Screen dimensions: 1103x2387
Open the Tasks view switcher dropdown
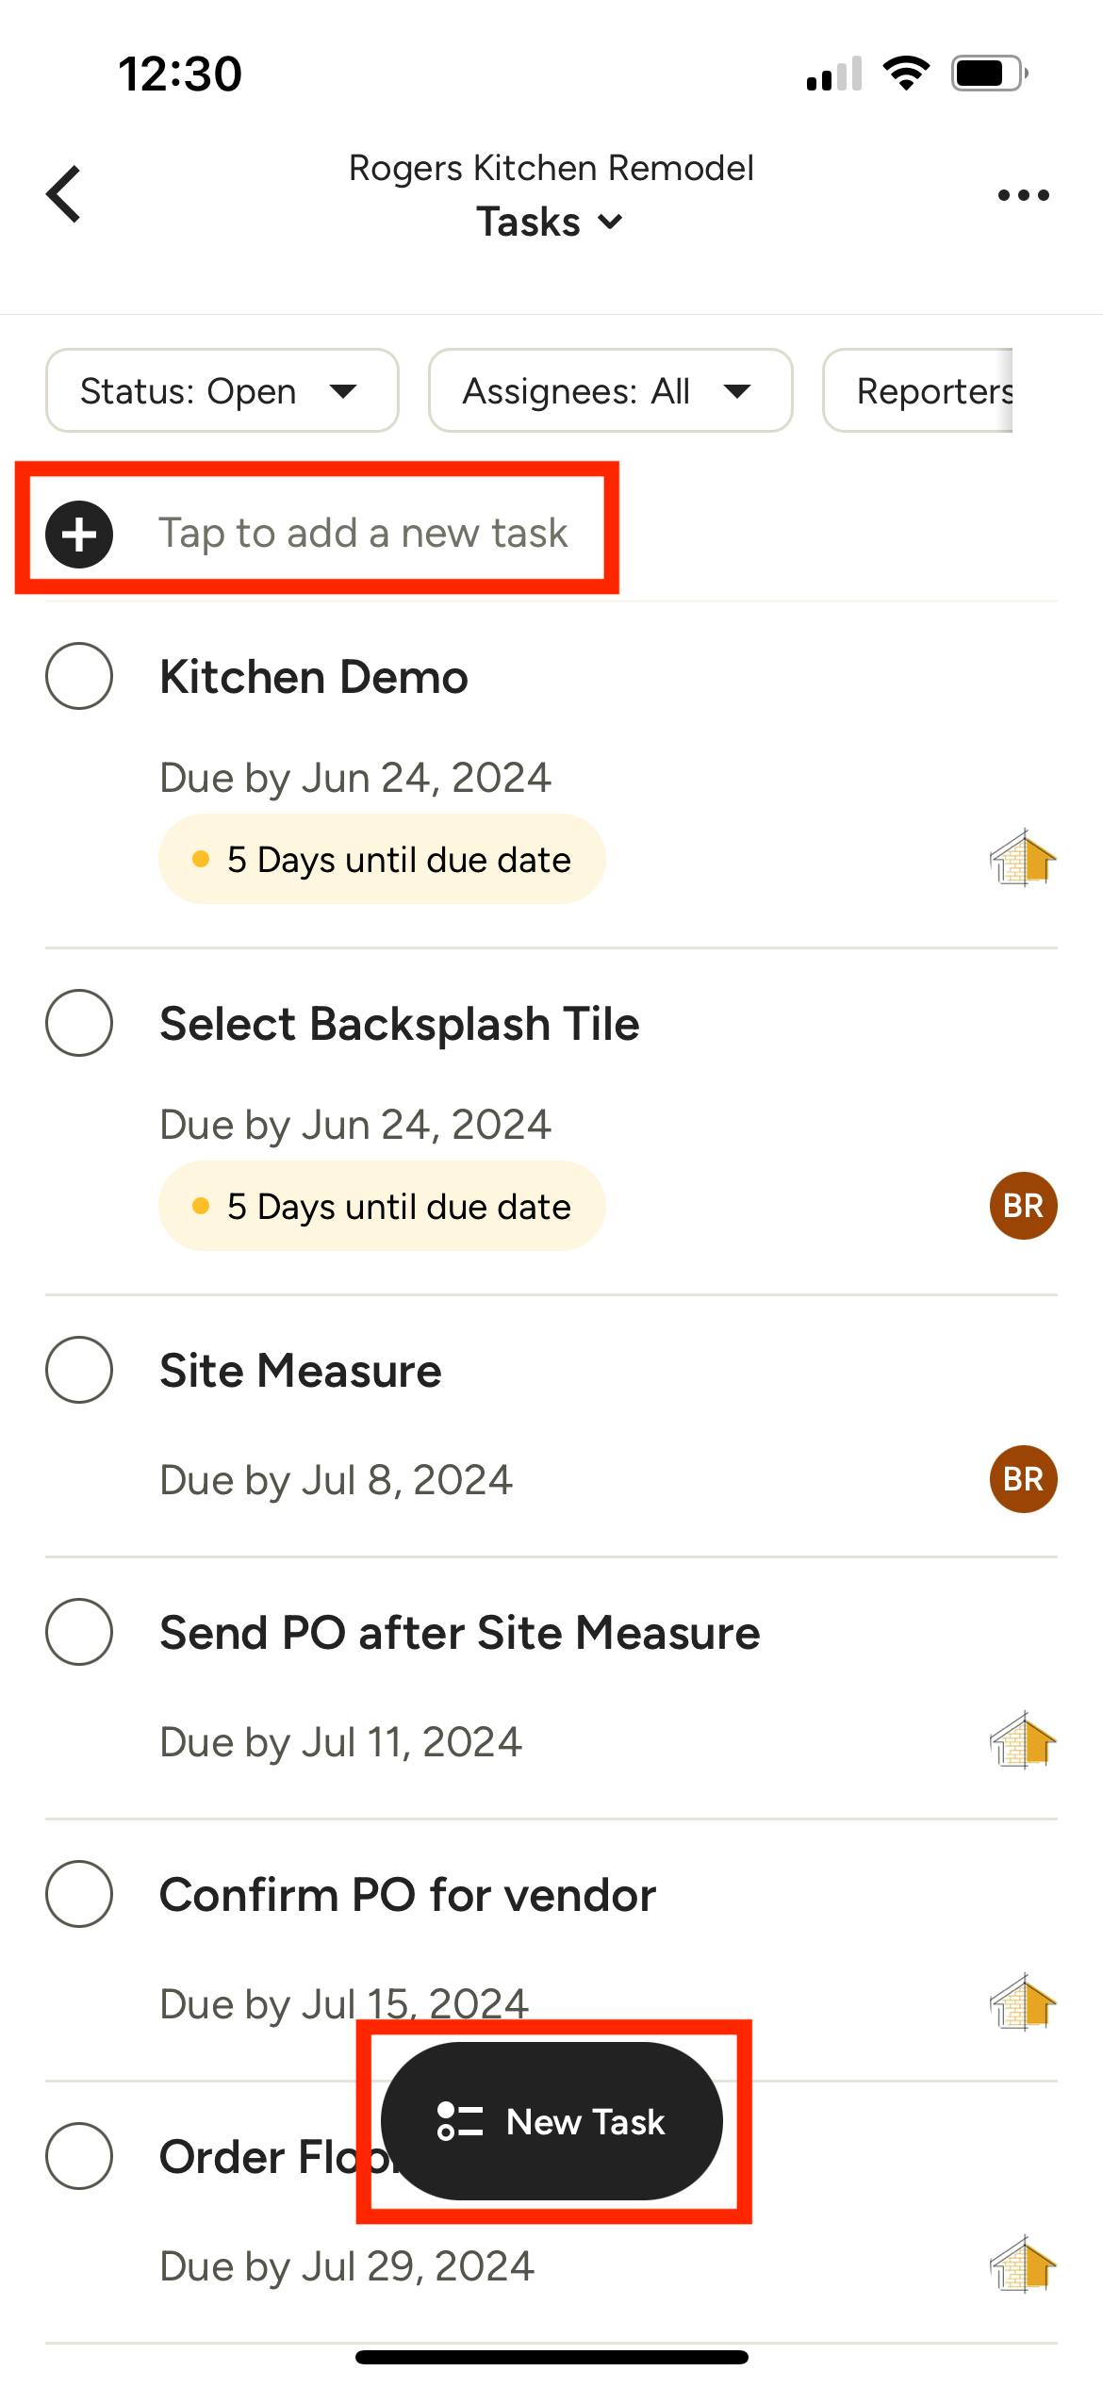click(x=550, y=222)
